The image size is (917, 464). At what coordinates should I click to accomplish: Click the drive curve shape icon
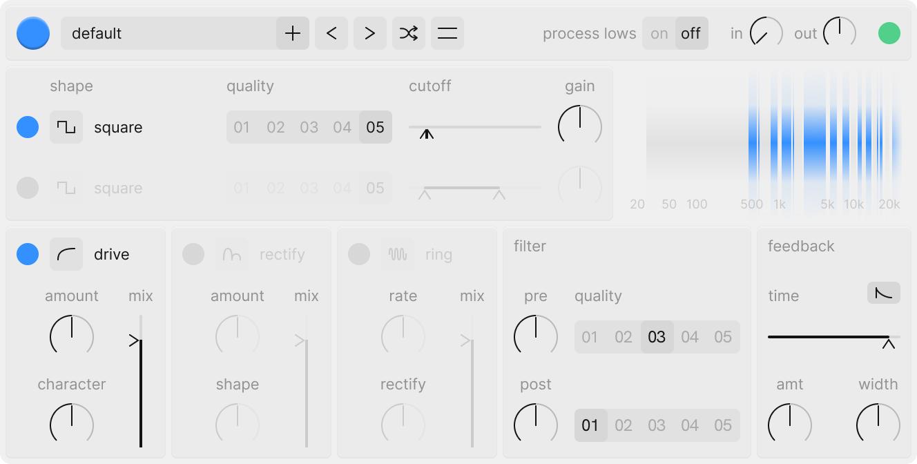tap(66, 254)
